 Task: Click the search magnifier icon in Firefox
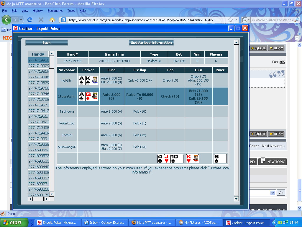pos(297,20)
